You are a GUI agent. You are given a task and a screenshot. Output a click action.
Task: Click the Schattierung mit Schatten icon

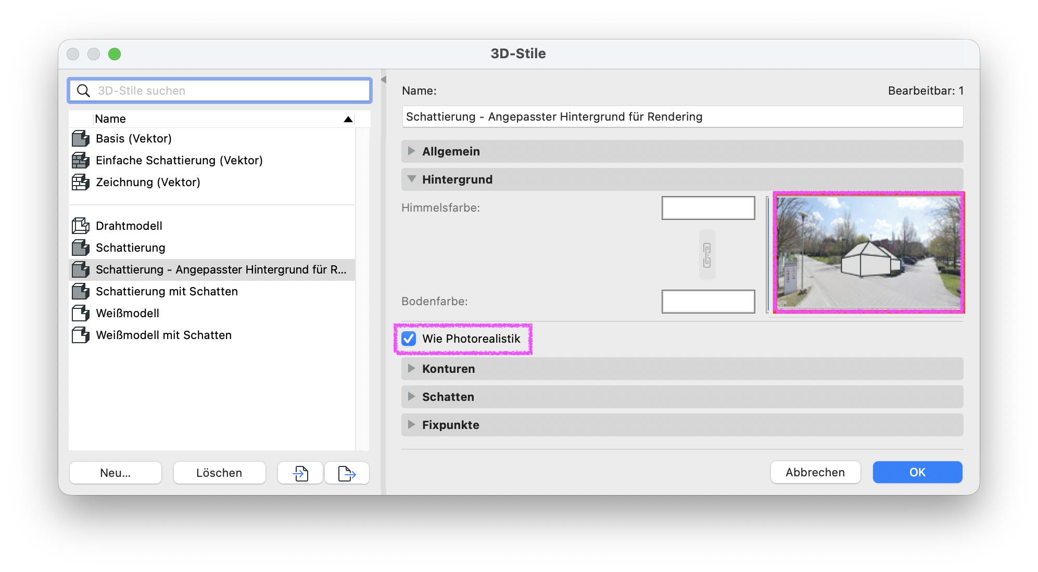tap(81, 292)
